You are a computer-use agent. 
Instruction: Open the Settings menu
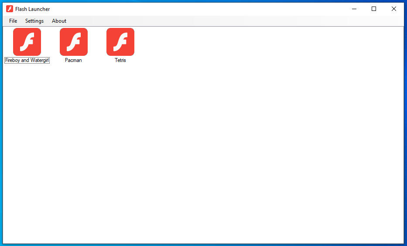(x=34, y=21)
